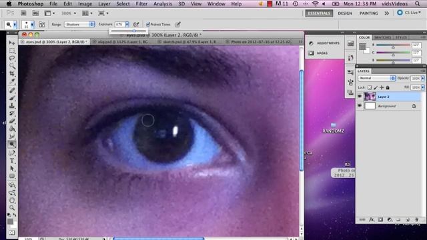Select the Lasso tool
Viewport: 427px width, 240px height.
12,58
